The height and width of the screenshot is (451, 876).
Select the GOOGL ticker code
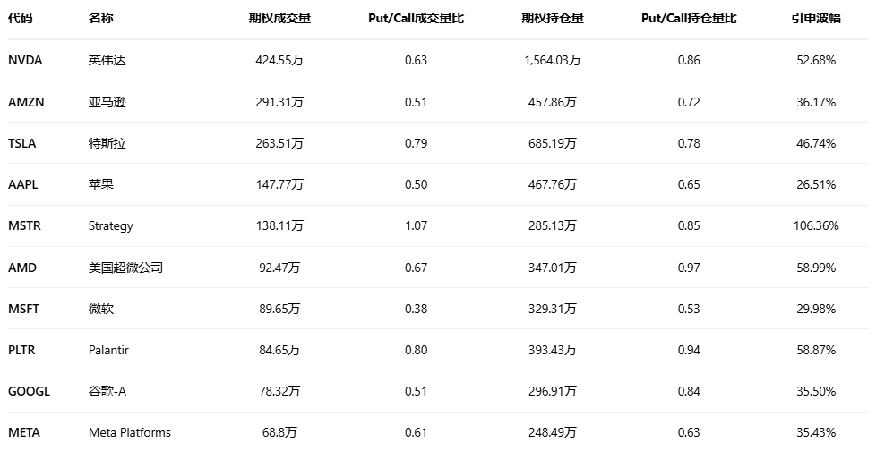(29, 391)
